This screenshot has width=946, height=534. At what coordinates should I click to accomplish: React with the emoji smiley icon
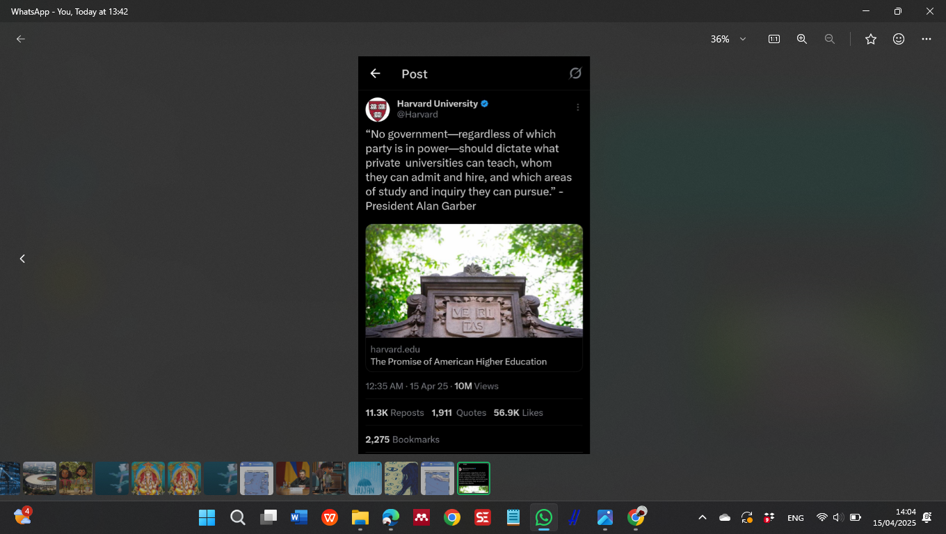(x=899, y=39)
